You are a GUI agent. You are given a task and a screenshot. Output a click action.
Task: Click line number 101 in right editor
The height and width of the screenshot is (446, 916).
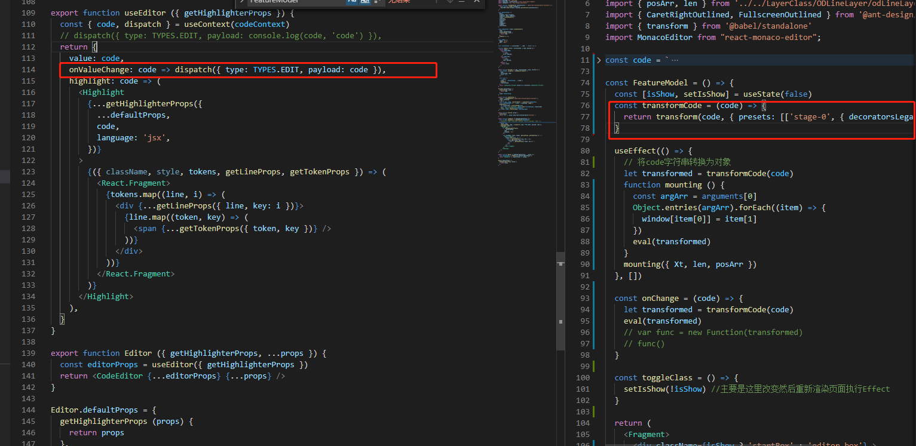(583, 389)
